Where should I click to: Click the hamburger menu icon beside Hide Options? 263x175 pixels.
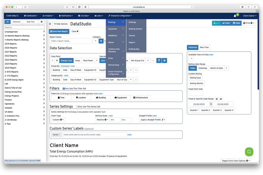[x=50, y=24]
